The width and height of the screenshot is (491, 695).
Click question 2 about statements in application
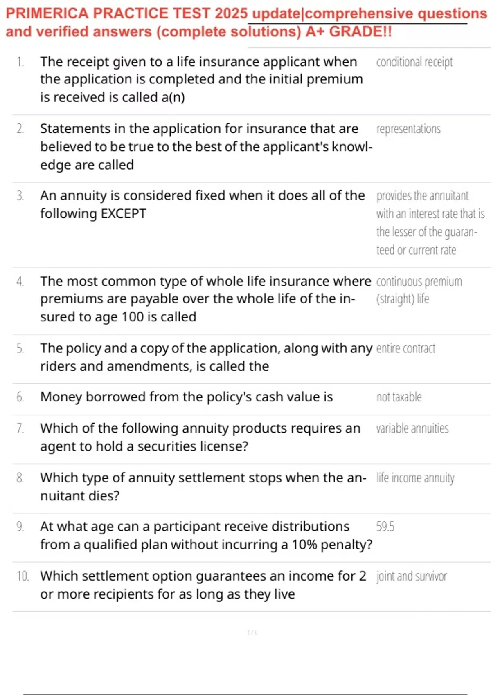click(x=206, y=146)
